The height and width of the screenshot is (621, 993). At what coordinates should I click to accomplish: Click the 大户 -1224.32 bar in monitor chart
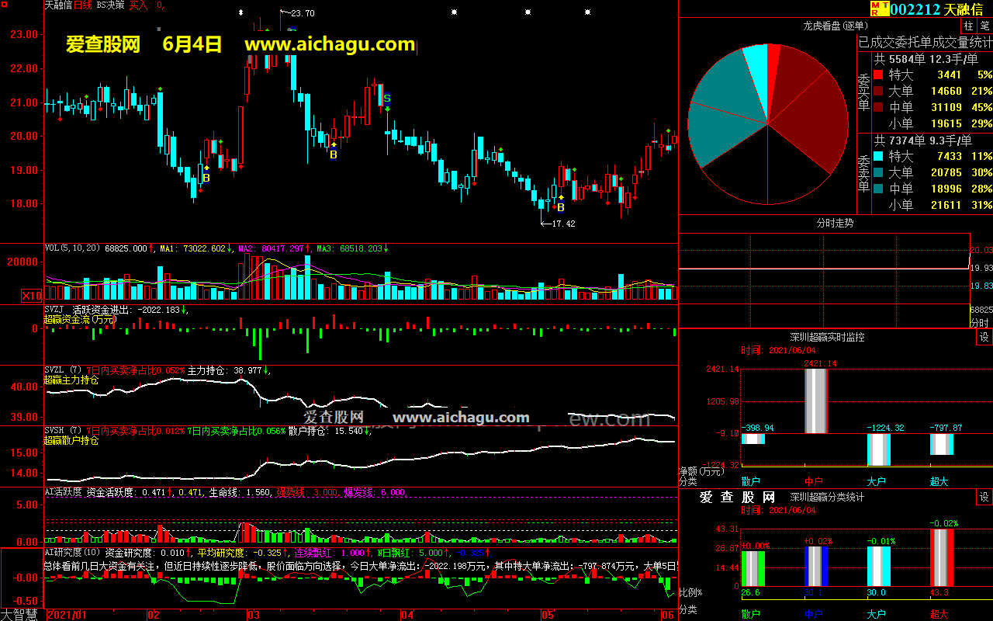(878, 449)
